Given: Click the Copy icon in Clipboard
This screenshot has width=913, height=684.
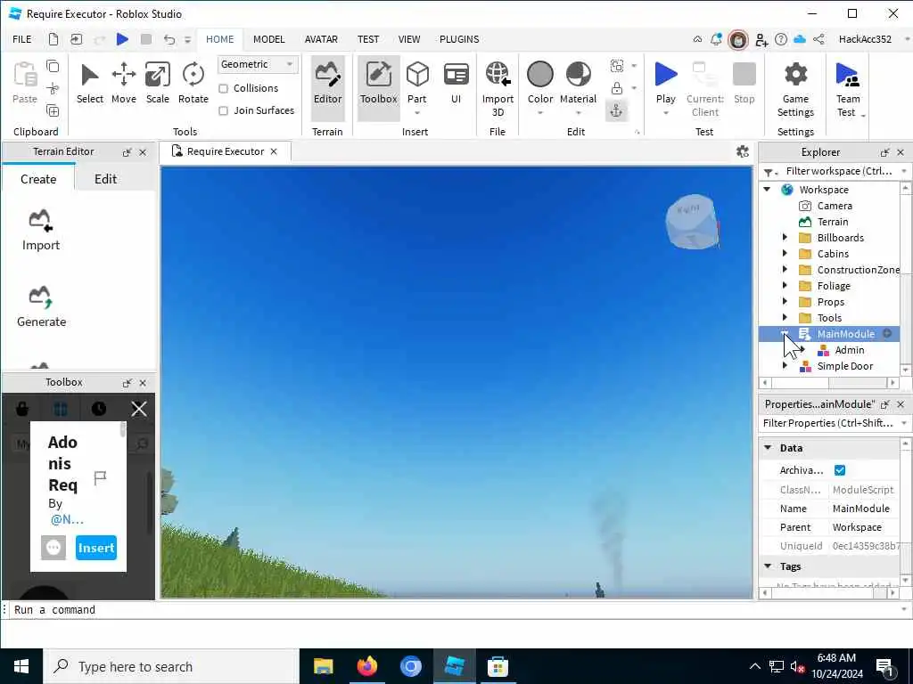Looking at the screenshot, I should 53,66.
